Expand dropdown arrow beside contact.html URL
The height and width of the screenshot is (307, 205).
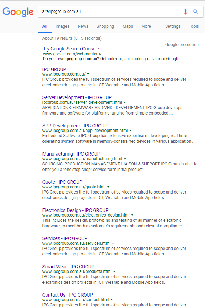(x=112, y=300)
